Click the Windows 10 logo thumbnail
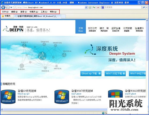This screenshot has height=115, width=149. coord(115,94)
